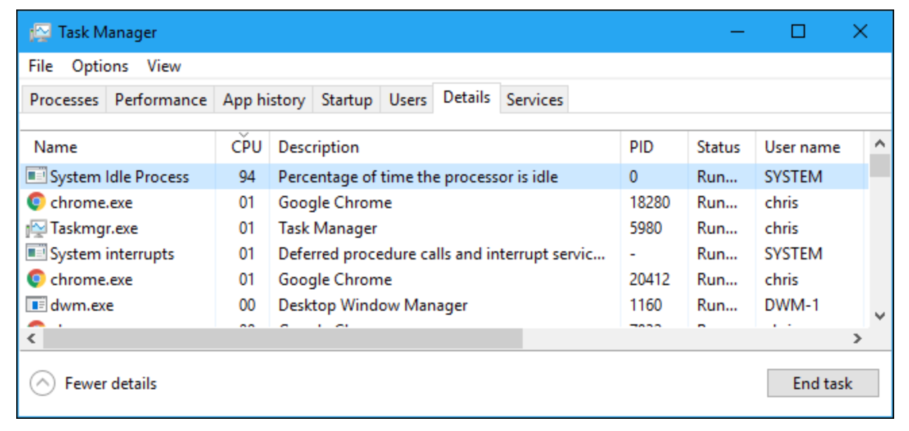Sort by the Status column header
This screenshot has height=431, width=909.
(x=722, y=147)
